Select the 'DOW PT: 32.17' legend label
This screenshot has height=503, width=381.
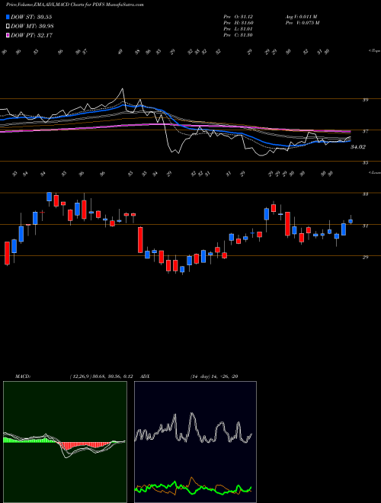31,35
